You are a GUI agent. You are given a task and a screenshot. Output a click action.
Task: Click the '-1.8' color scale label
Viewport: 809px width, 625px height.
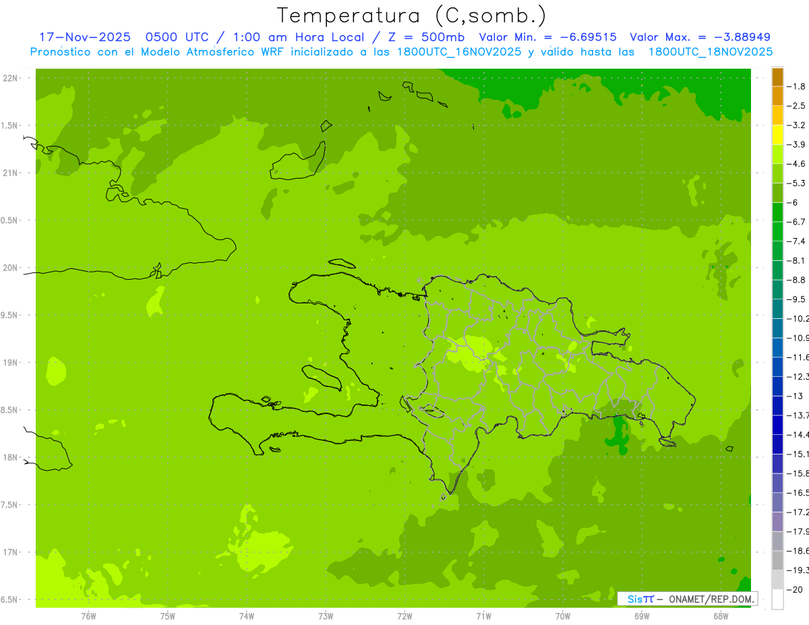click(x=798, y=86)
